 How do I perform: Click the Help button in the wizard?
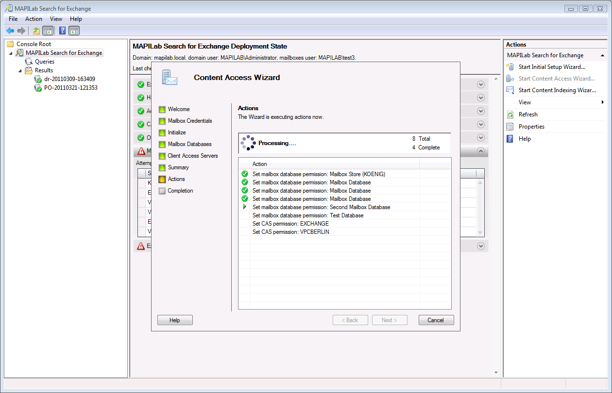tap(175, 320)
